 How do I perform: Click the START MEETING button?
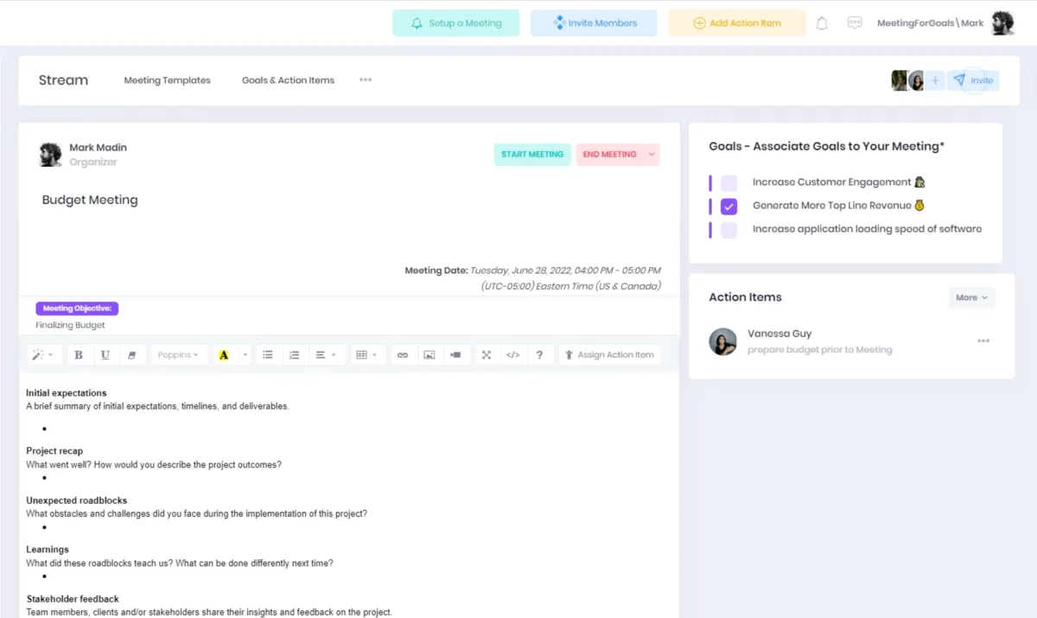coord(532,155)
